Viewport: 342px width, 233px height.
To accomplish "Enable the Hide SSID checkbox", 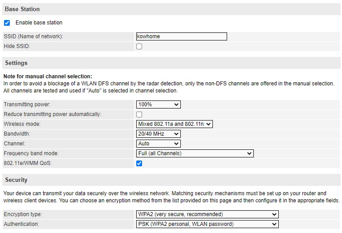I will [139, 46].
